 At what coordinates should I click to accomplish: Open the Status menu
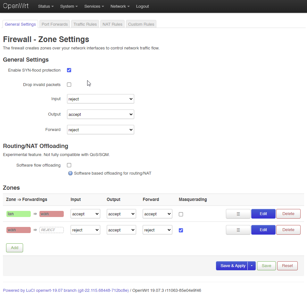pos(46,6)
